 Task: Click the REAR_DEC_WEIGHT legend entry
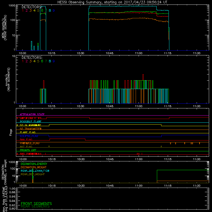click(33, 174)
